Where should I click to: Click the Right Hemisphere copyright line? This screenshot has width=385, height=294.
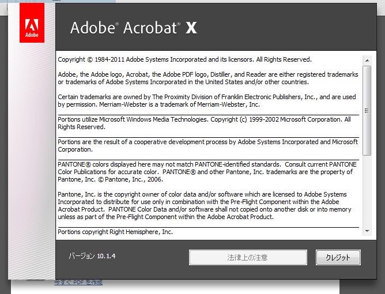(115, 232)
